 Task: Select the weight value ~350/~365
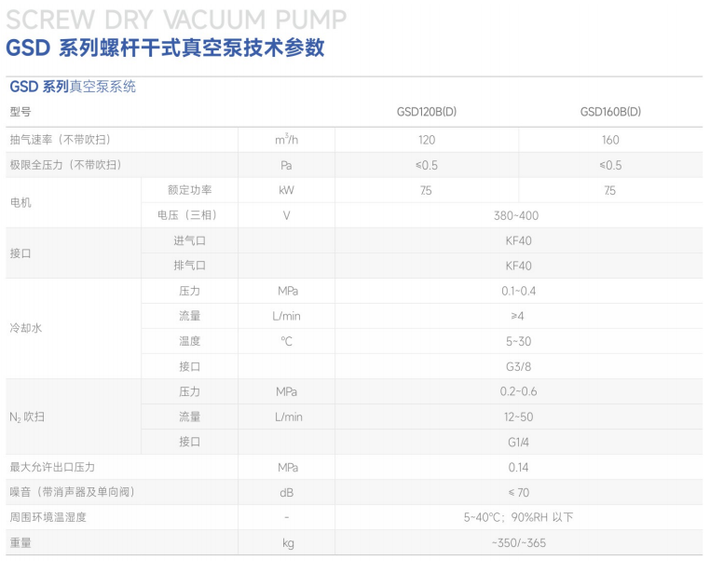click(518, 542)
